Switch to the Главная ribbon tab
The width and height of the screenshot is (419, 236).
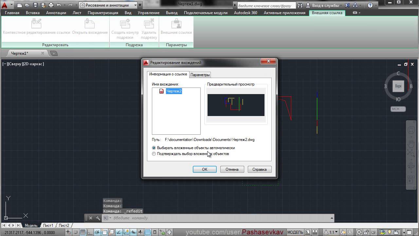(12, 13)
